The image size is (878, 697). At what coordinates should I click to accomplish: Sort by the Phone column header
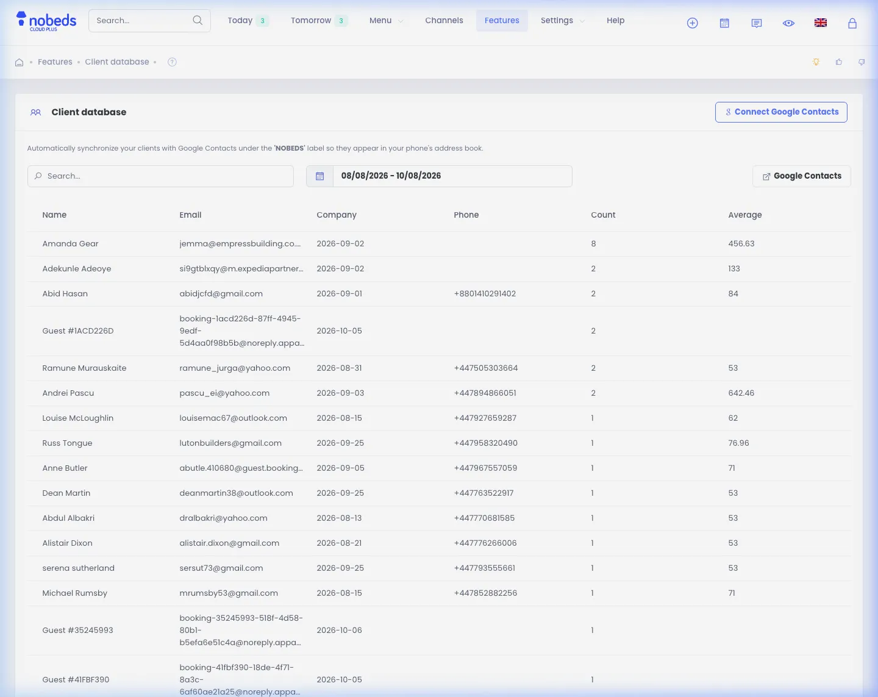466,215
